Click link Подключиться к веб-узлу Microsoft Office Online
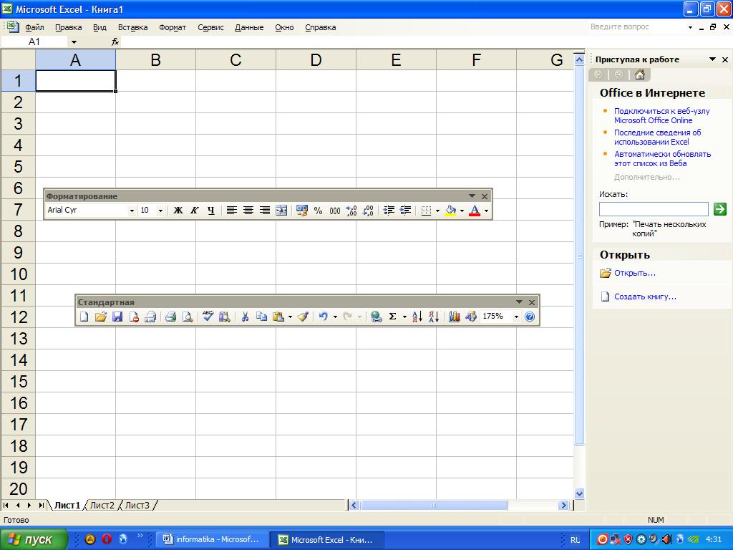This screenshot has width=733, height=550. pyautogui.click(x=662, y=115)
